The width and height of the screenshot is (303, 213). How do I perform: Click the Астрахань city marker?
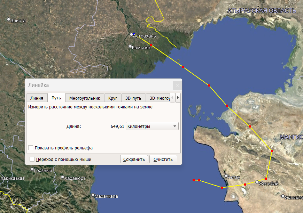pos(131,34)
